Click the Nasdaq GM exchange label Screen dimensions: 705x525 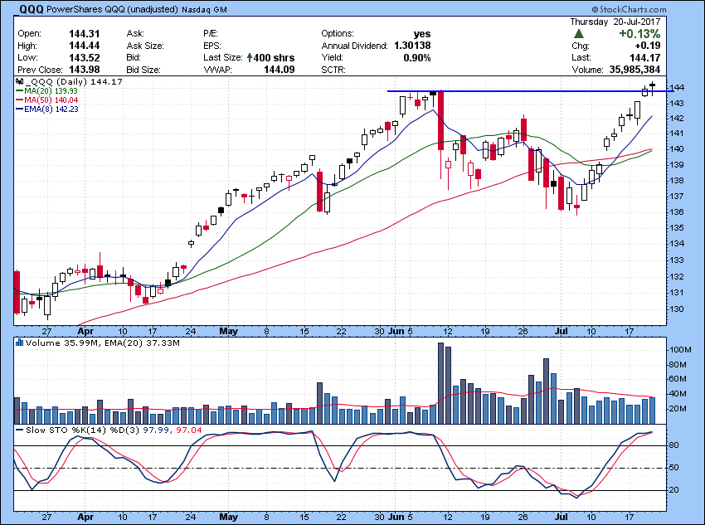204,9
